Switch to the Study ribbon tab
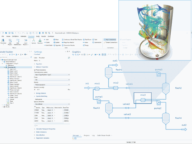Image resolution: width=192 pixels, height=144 pixels. (x=38, y=36)
